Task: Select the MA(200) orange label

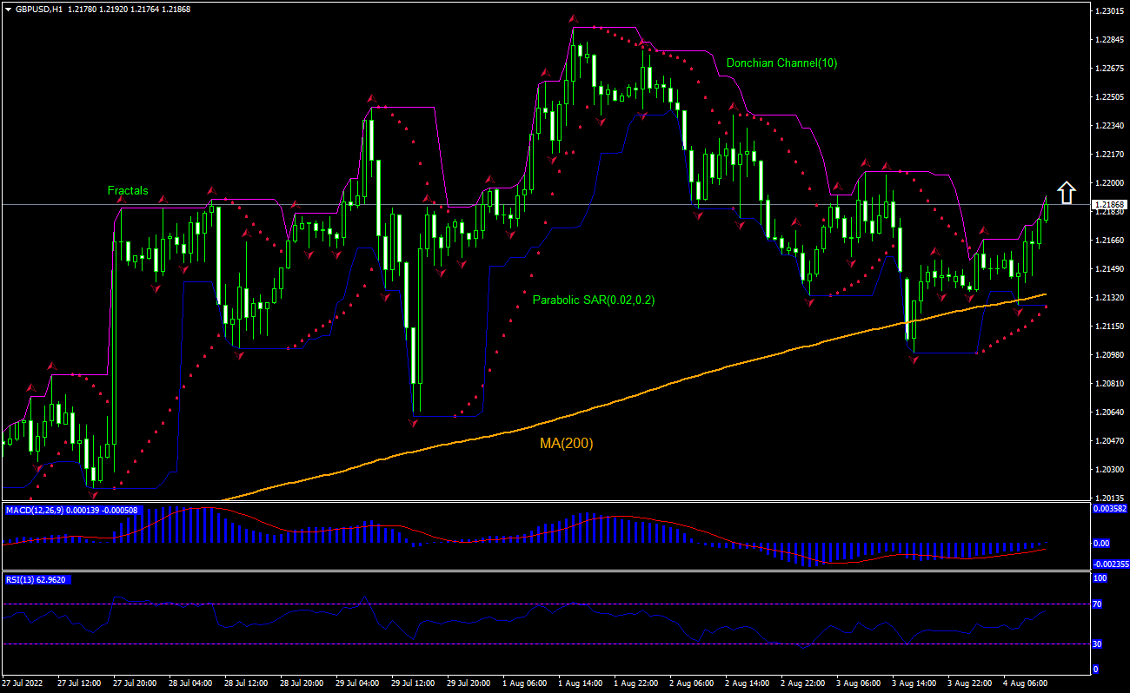Action: pyautogui.click(x=566, y=443)
